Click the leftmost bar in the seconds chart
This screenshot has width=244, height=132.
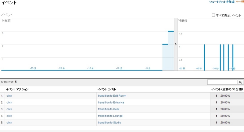[x=204, y=57]
